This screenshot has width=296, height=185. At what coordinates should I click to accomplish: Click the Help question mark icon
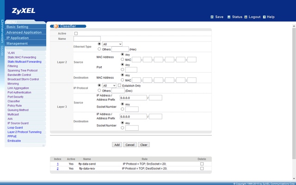coord(264,17)
